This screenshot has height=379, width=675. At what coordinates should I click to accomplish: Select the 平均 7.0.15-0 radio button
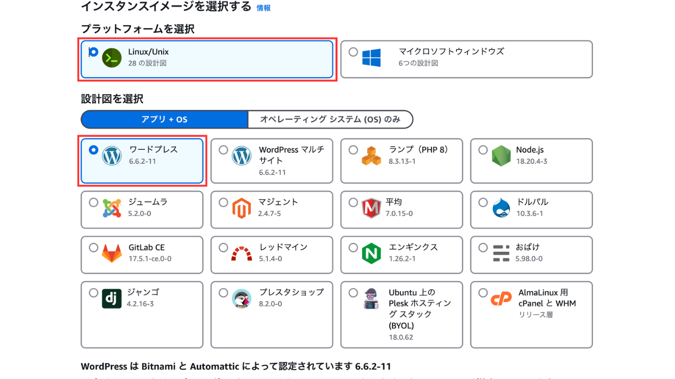click(x=353, y=202)
